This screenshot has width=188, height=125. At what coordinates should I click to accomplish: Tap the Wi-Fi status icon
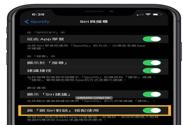148,14
